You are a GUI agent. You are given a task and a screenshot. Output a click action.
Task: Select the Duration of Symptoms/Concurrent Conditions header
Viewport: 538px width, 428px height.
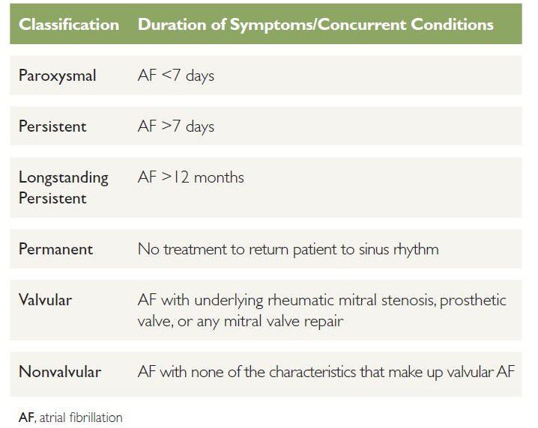[315, 25]
